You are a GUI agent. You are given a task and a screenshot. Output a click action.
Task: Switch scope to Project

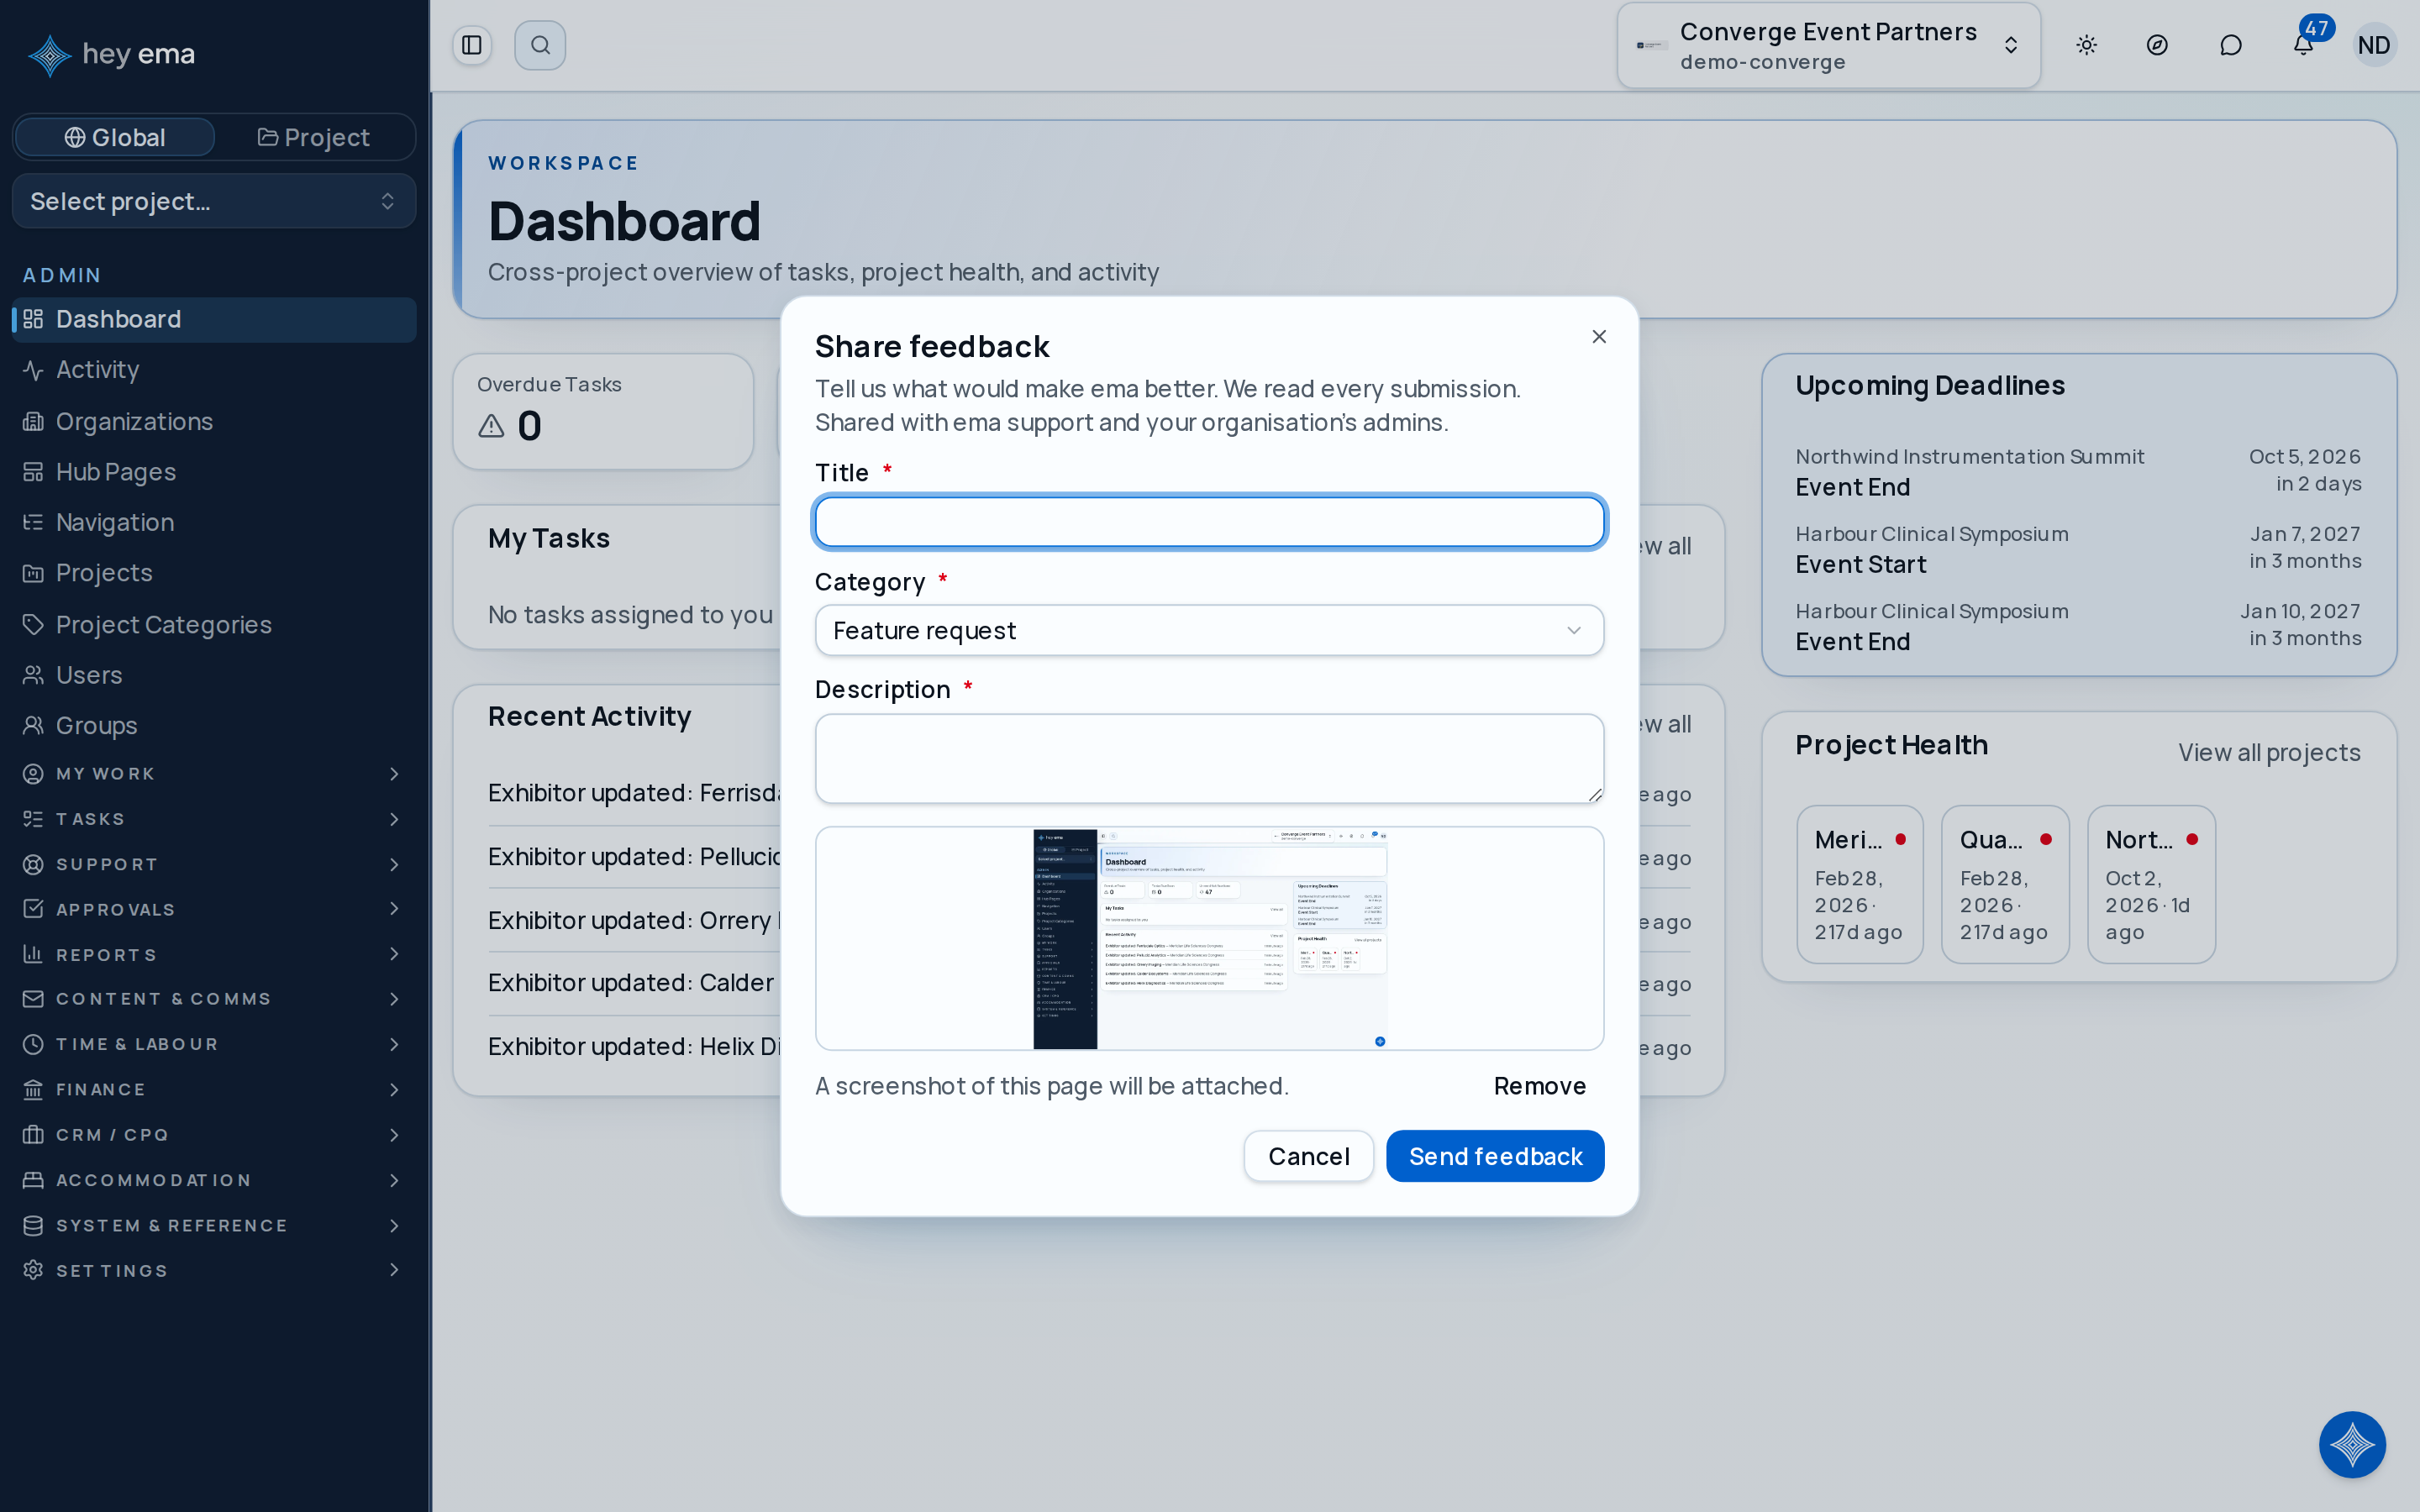point(314,137)
